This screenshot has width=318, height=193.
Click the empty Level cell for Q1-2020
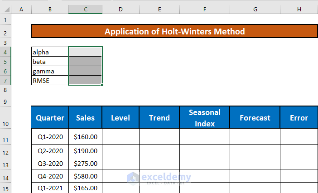tap(120, 137)
